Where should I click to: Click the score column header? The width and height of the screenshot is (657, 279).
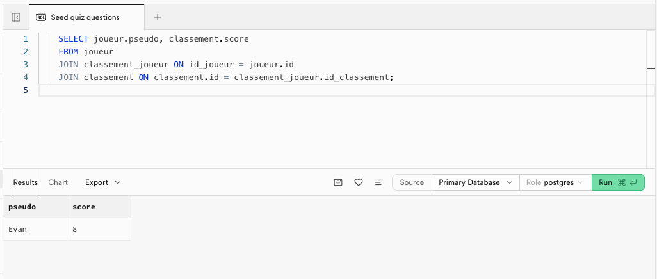[x=83, y=207]
